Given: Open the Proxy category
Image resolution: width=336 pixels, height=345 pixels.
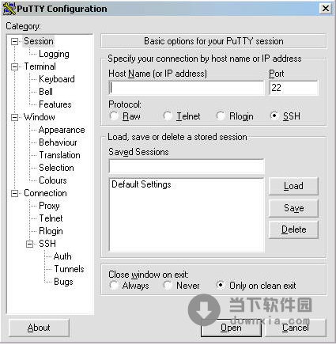Looking at the screenshot, I should [x=49, y=206].
